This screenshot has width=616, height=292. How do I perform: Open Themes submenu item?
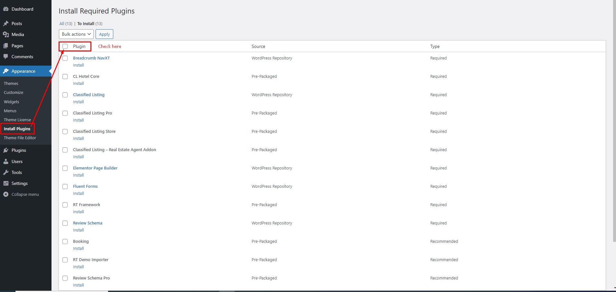[x=11, y=83]
